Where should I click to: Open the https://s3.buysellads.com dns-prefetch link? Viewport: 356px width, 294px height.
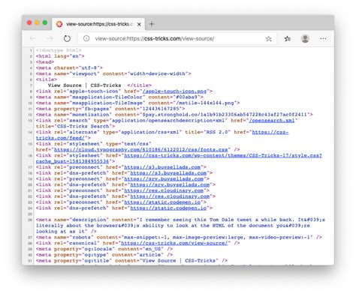coord(168,173)
